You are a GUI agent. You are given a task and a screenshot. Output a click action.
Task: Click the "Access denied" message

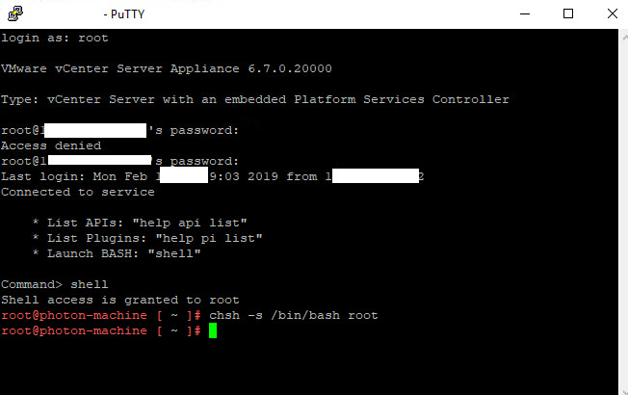tap(51, 145)
